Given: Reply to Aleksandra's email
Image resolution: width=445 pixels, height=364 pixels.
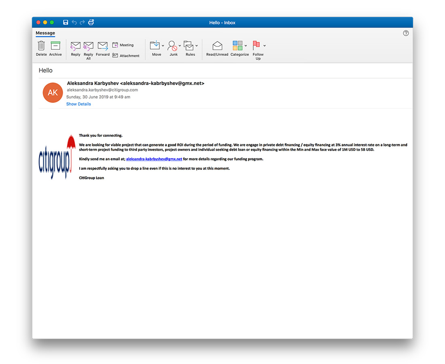Looking at the screenshot, I should (76, 48).
